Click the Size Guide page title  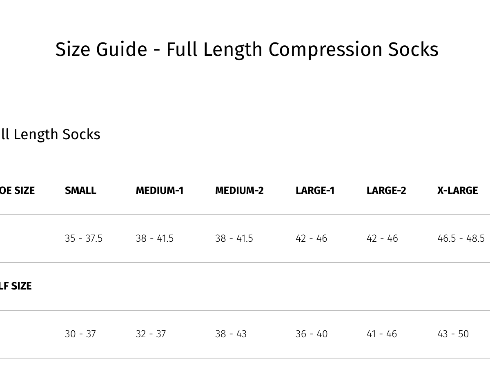point(247,49)
